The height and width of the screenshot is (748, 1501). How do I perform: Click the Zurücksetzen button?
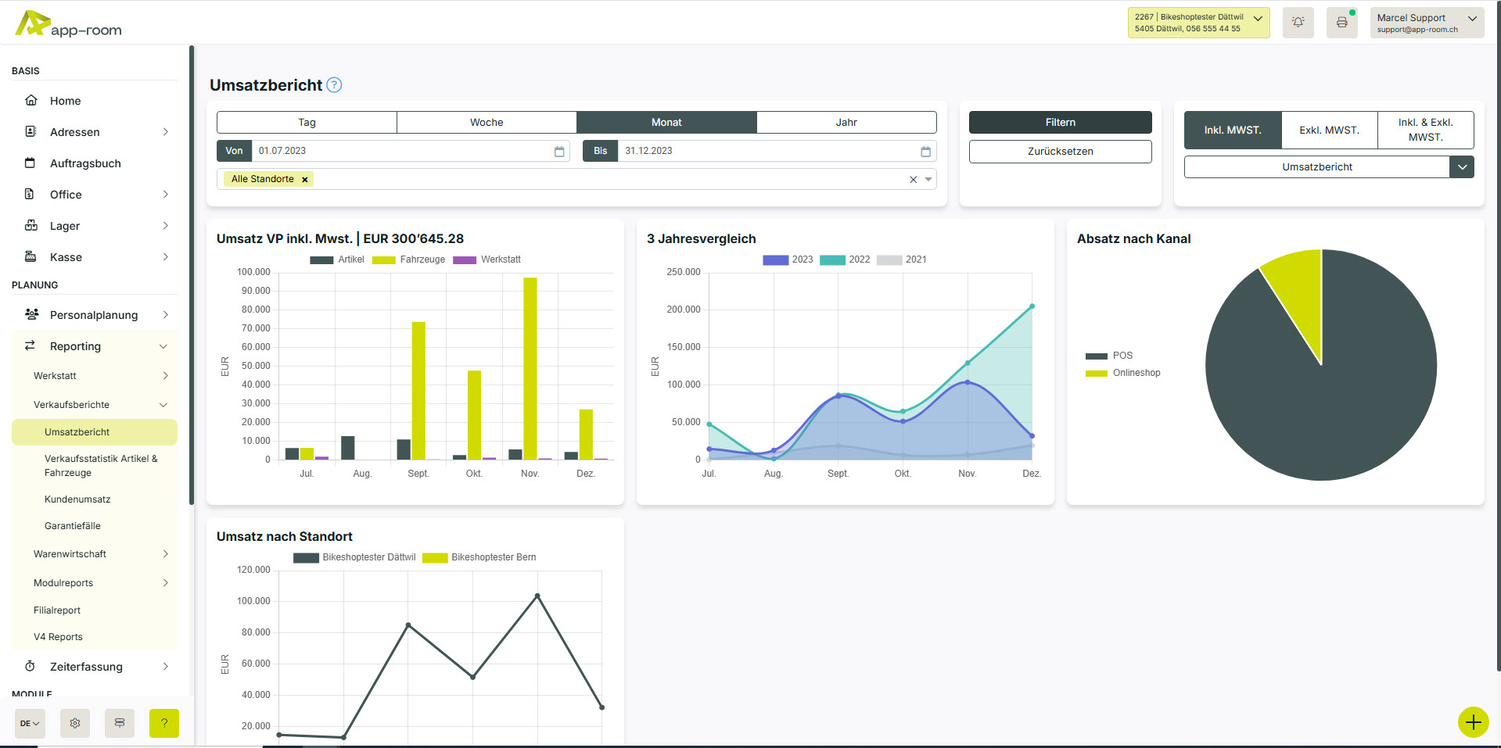point(1060,152)
